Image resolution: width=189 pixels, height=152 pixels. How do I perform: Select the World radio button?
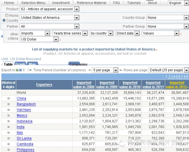[7, 15]
